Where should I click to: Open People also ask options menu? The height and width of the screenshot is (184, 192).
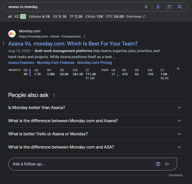(54, 95)
